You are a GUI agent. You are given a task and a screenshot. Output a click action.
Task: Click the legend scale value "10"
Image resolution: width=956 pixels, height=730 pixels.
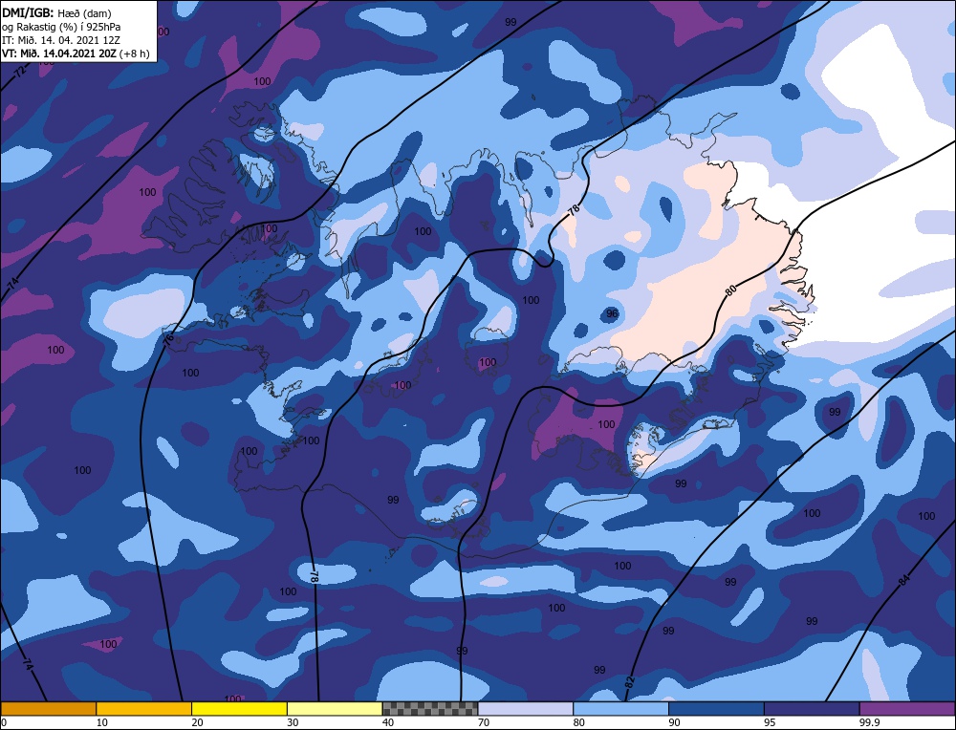pos(102,722)
